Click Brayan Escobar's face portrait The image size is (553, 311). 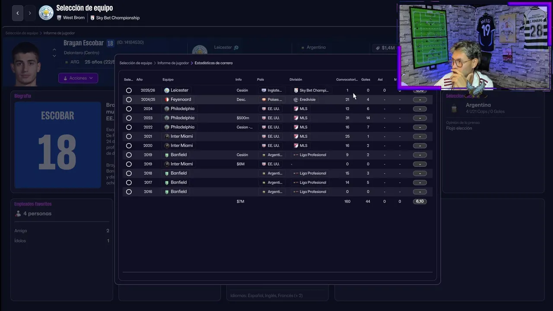[x=25, y=63]
